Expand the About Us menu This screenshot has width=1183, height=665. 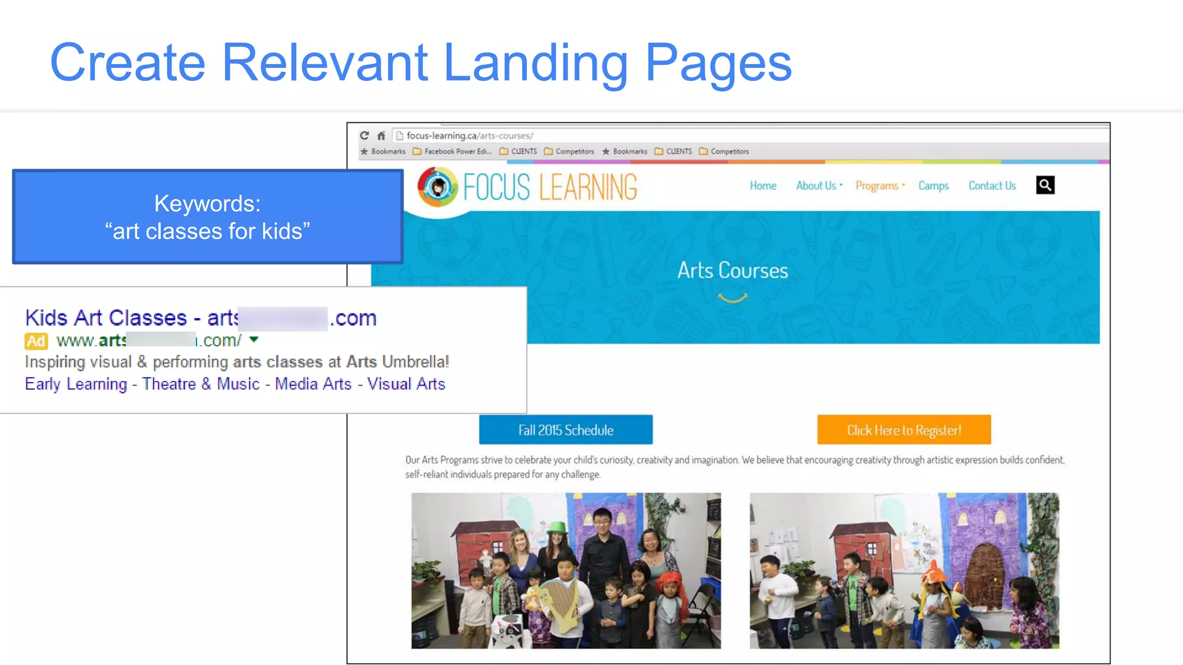pos(819,186)
